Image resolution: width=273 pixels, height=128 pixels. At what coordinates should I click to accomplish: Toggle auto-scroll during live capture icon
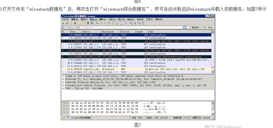(121, 23)
